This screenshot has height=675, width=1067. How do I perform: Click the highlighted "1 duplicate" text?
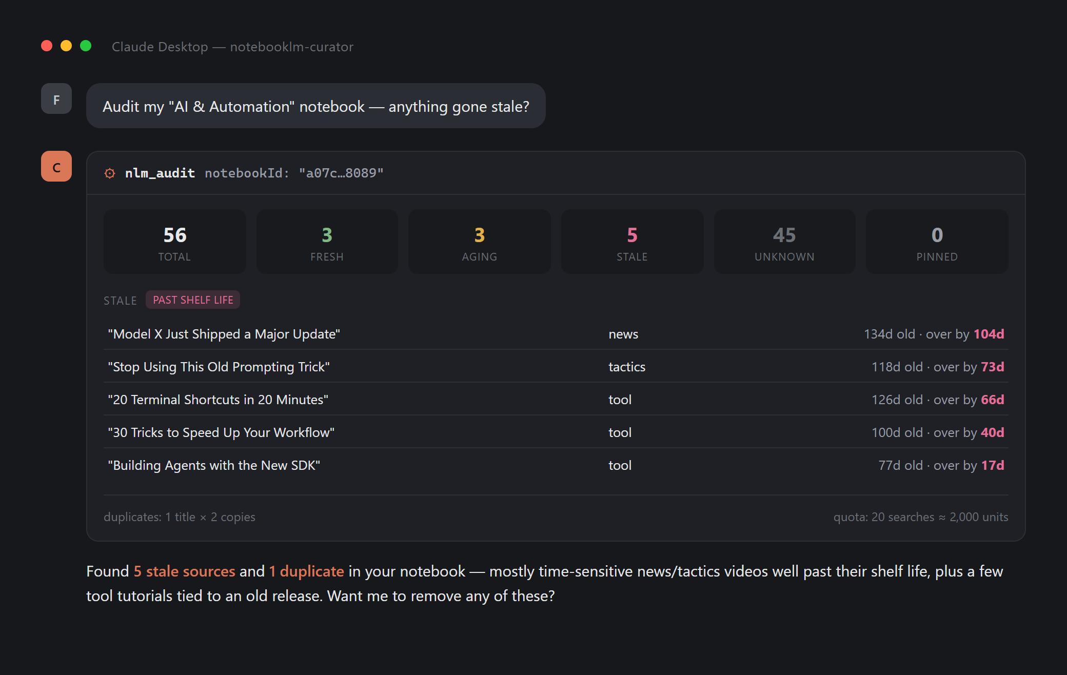307,571
